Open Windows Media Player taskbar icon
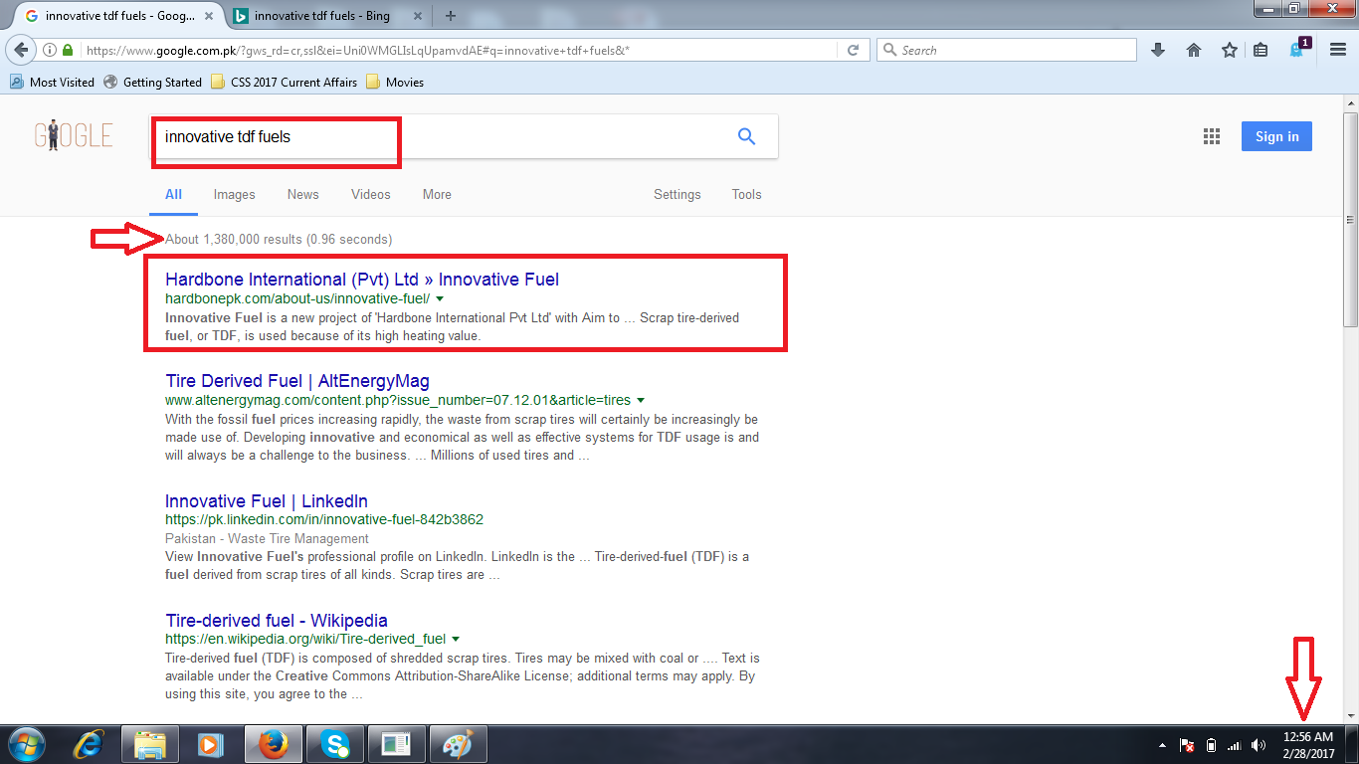The image size is (1359, 764). coord(209,744)
